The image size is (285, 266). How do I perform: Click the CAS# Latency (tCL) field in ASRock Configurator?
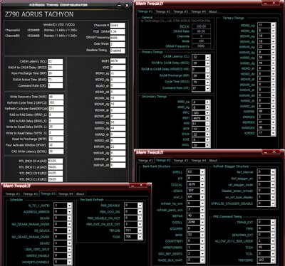pos(56,61)
